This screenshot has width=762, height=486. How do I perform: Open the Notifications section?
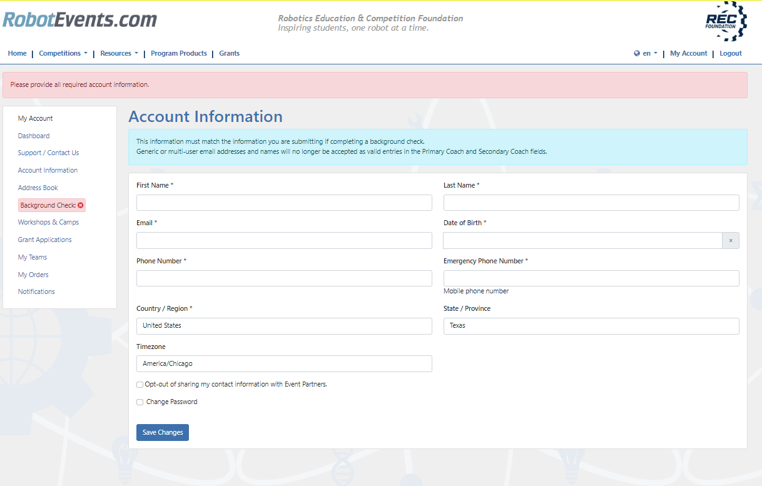coord(36,291)
